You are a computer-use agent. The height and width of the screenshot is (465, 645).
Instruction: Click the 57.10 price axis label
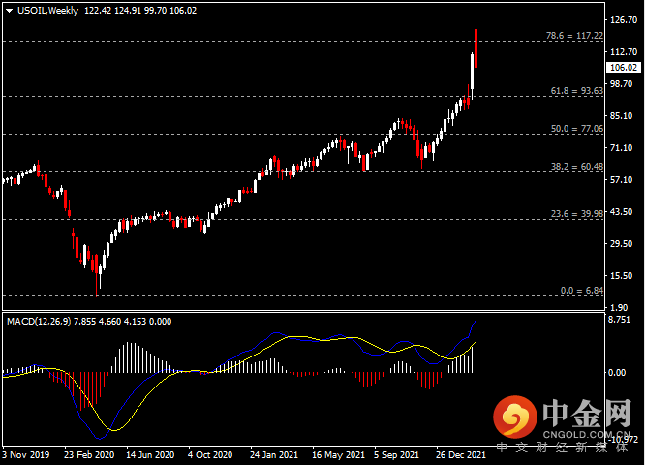(621, 180)
